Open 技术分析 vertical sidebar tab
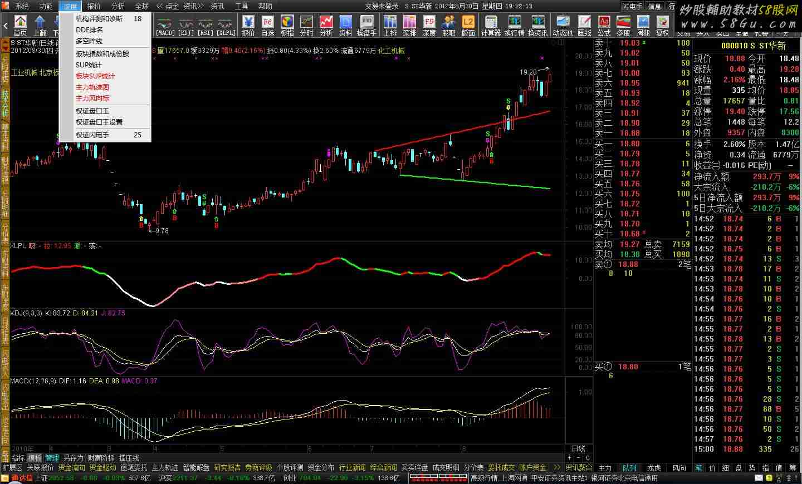Screen dimensions: 802x484 point(5,103)
